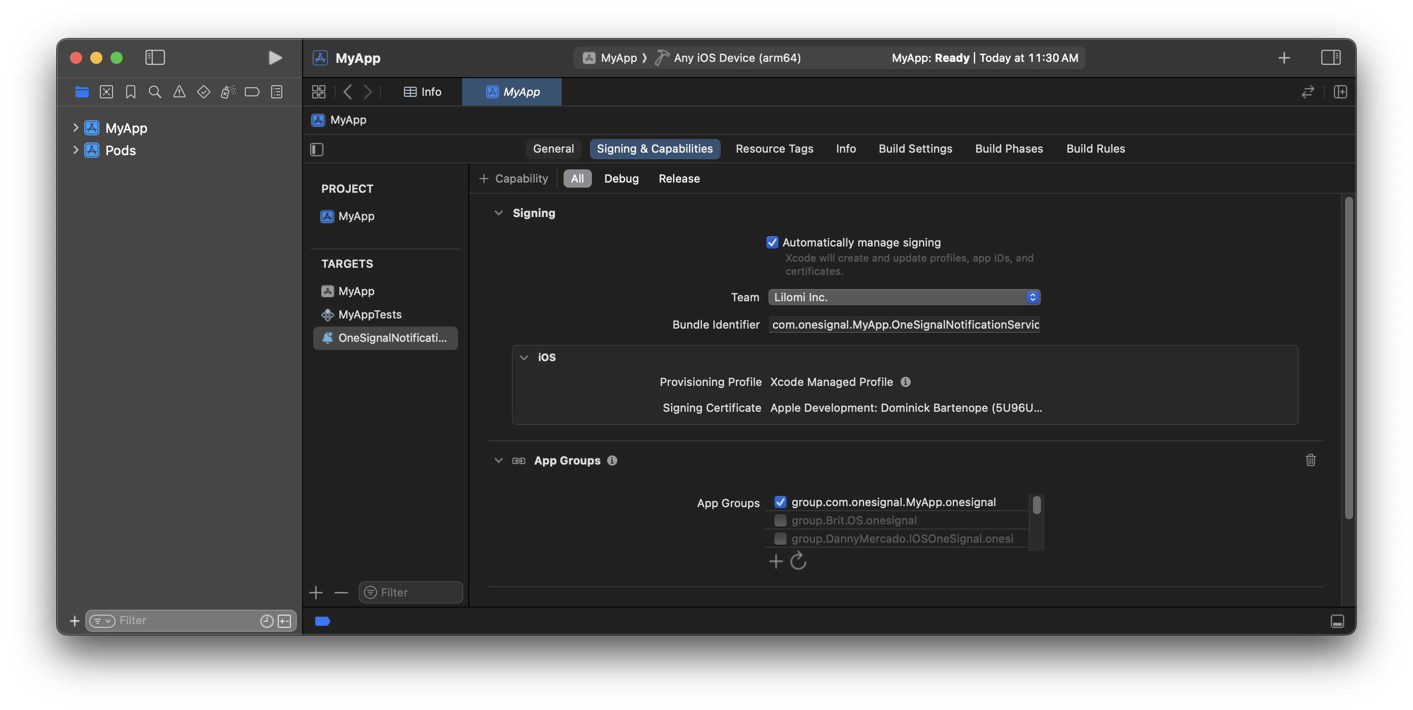Delete the App Groups capability
The width and height of the screenshot is (1413, 710).
pyautogui.click(x=1311, y=460)
